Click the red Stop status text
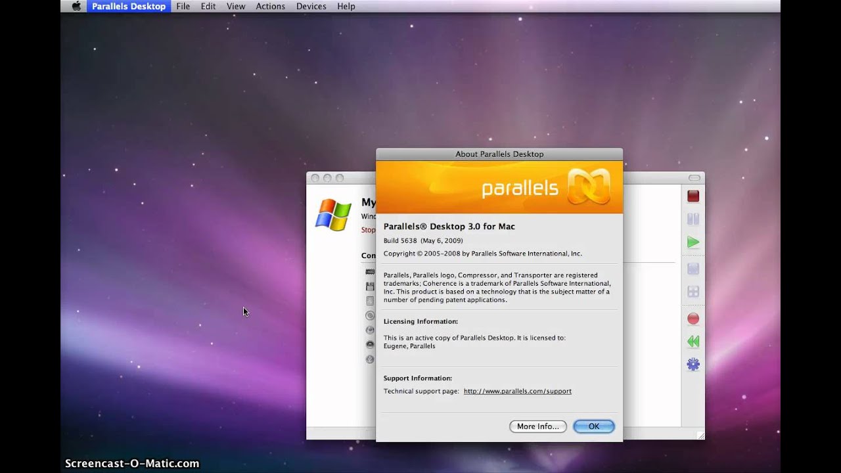 368,230
